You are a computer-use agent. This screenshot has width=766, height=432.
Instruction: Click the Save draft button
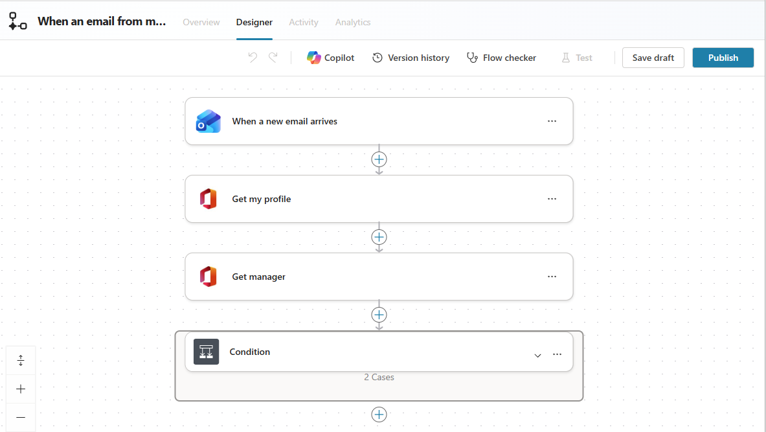[653, 58]
